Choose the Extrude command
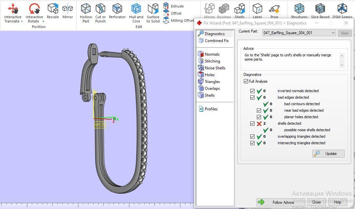The height and width of the screenshot is (209, 355). pos(173,6)
